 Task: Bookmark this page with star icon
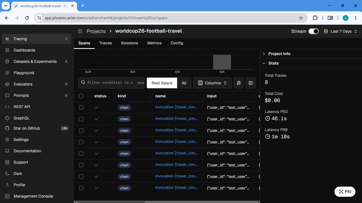click(x=301, y=18)
